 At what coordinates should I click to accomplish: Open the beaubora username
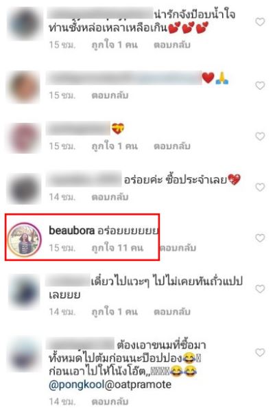click(71, 231)
